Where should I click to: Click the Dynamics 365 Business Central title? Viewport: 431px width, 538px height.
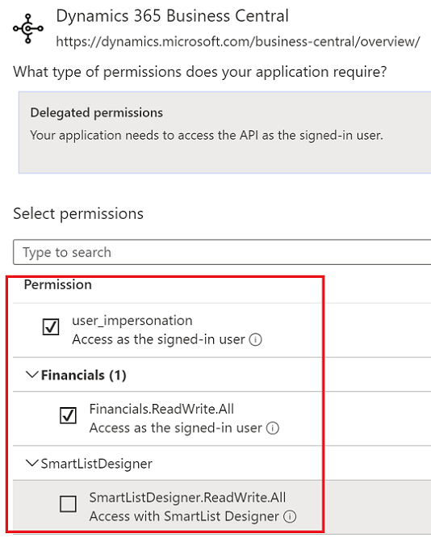point(173,16)
